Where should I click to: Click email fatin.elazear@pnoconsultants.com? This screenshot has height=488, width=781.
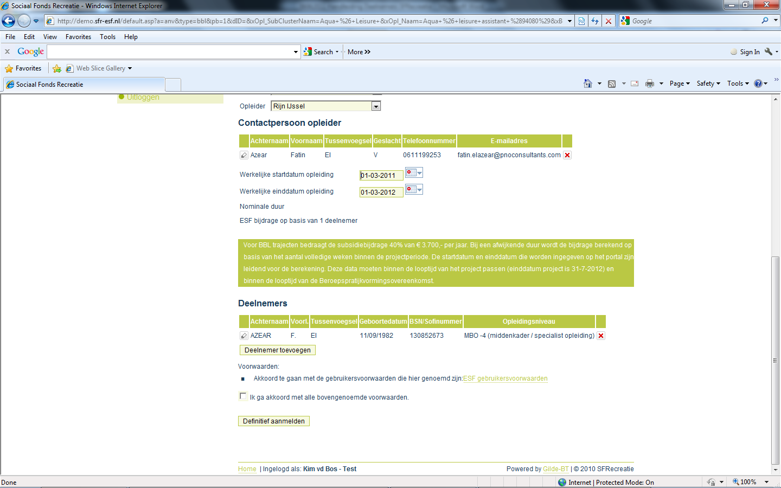tap(509, 155)
